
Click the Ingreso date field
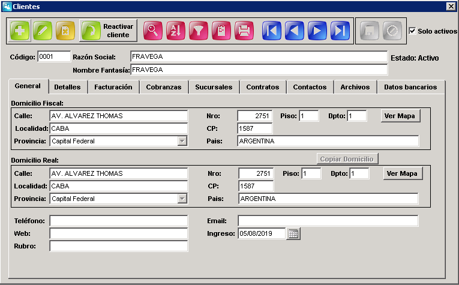pyautogui.click(x=262, y=233)
